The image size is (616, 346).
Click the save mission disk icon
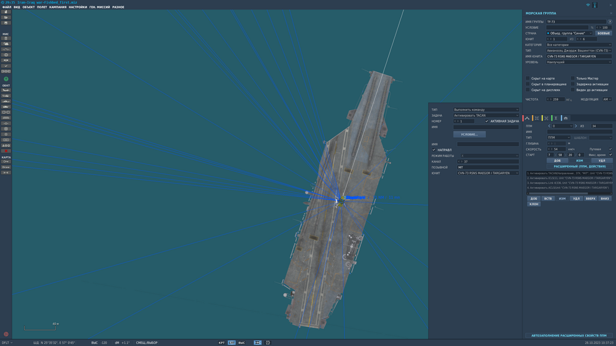pyautogui.click(x=6, y=23)
